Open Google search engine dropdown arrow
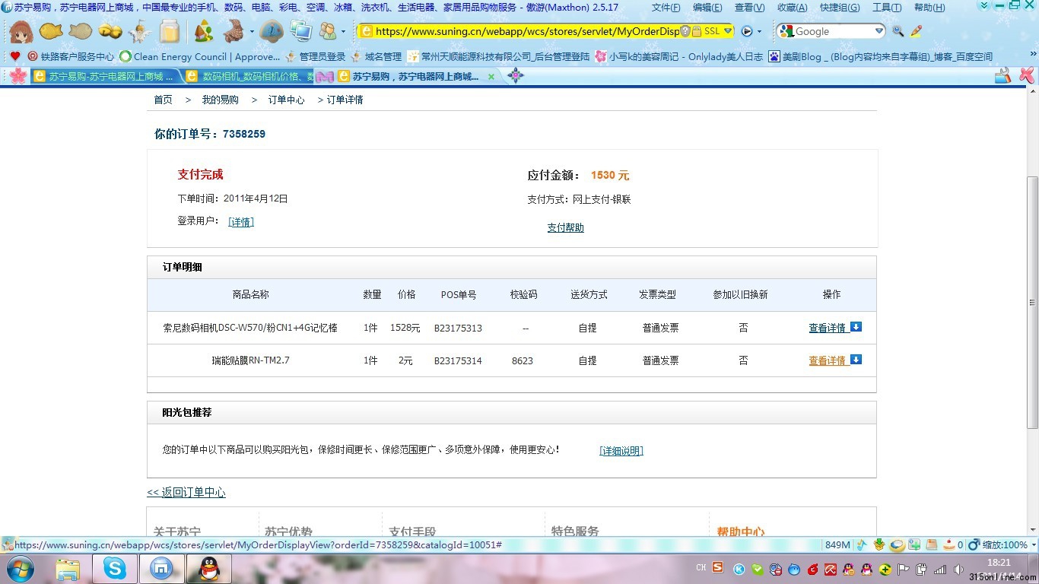 (x=879, y=31)
